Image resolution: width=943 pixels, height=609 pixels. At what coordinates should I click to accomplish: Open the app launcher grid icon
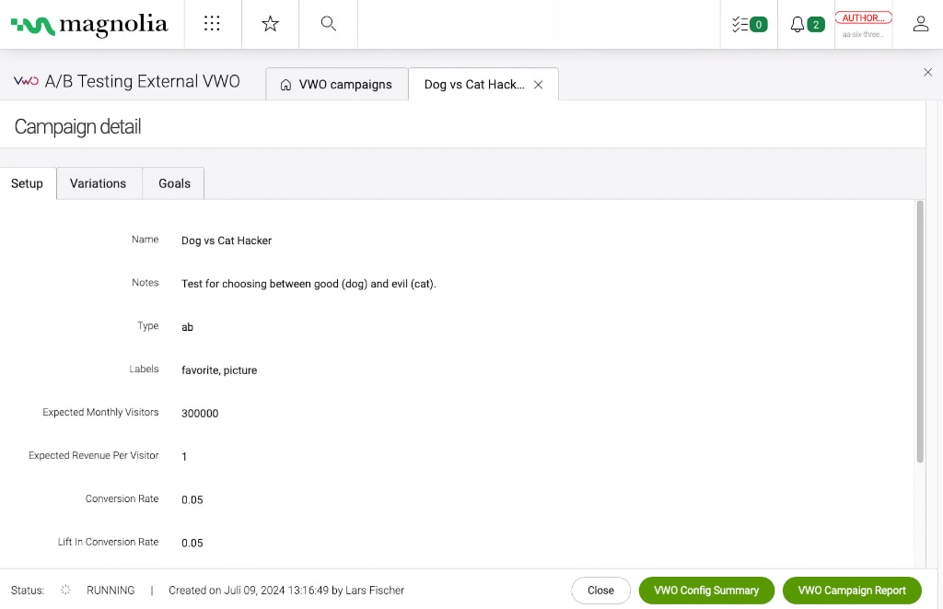click(x=212, y=24)
